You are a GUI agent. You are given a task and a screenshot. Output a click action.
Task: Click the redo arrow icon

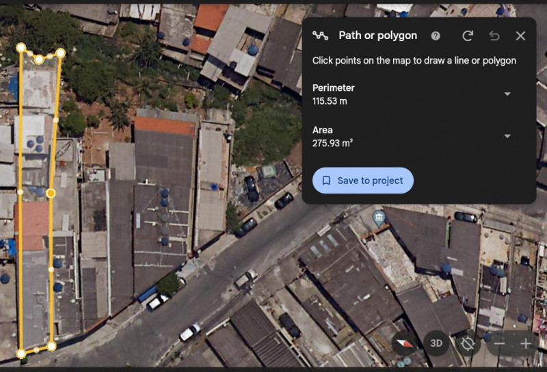click(468, 36)
